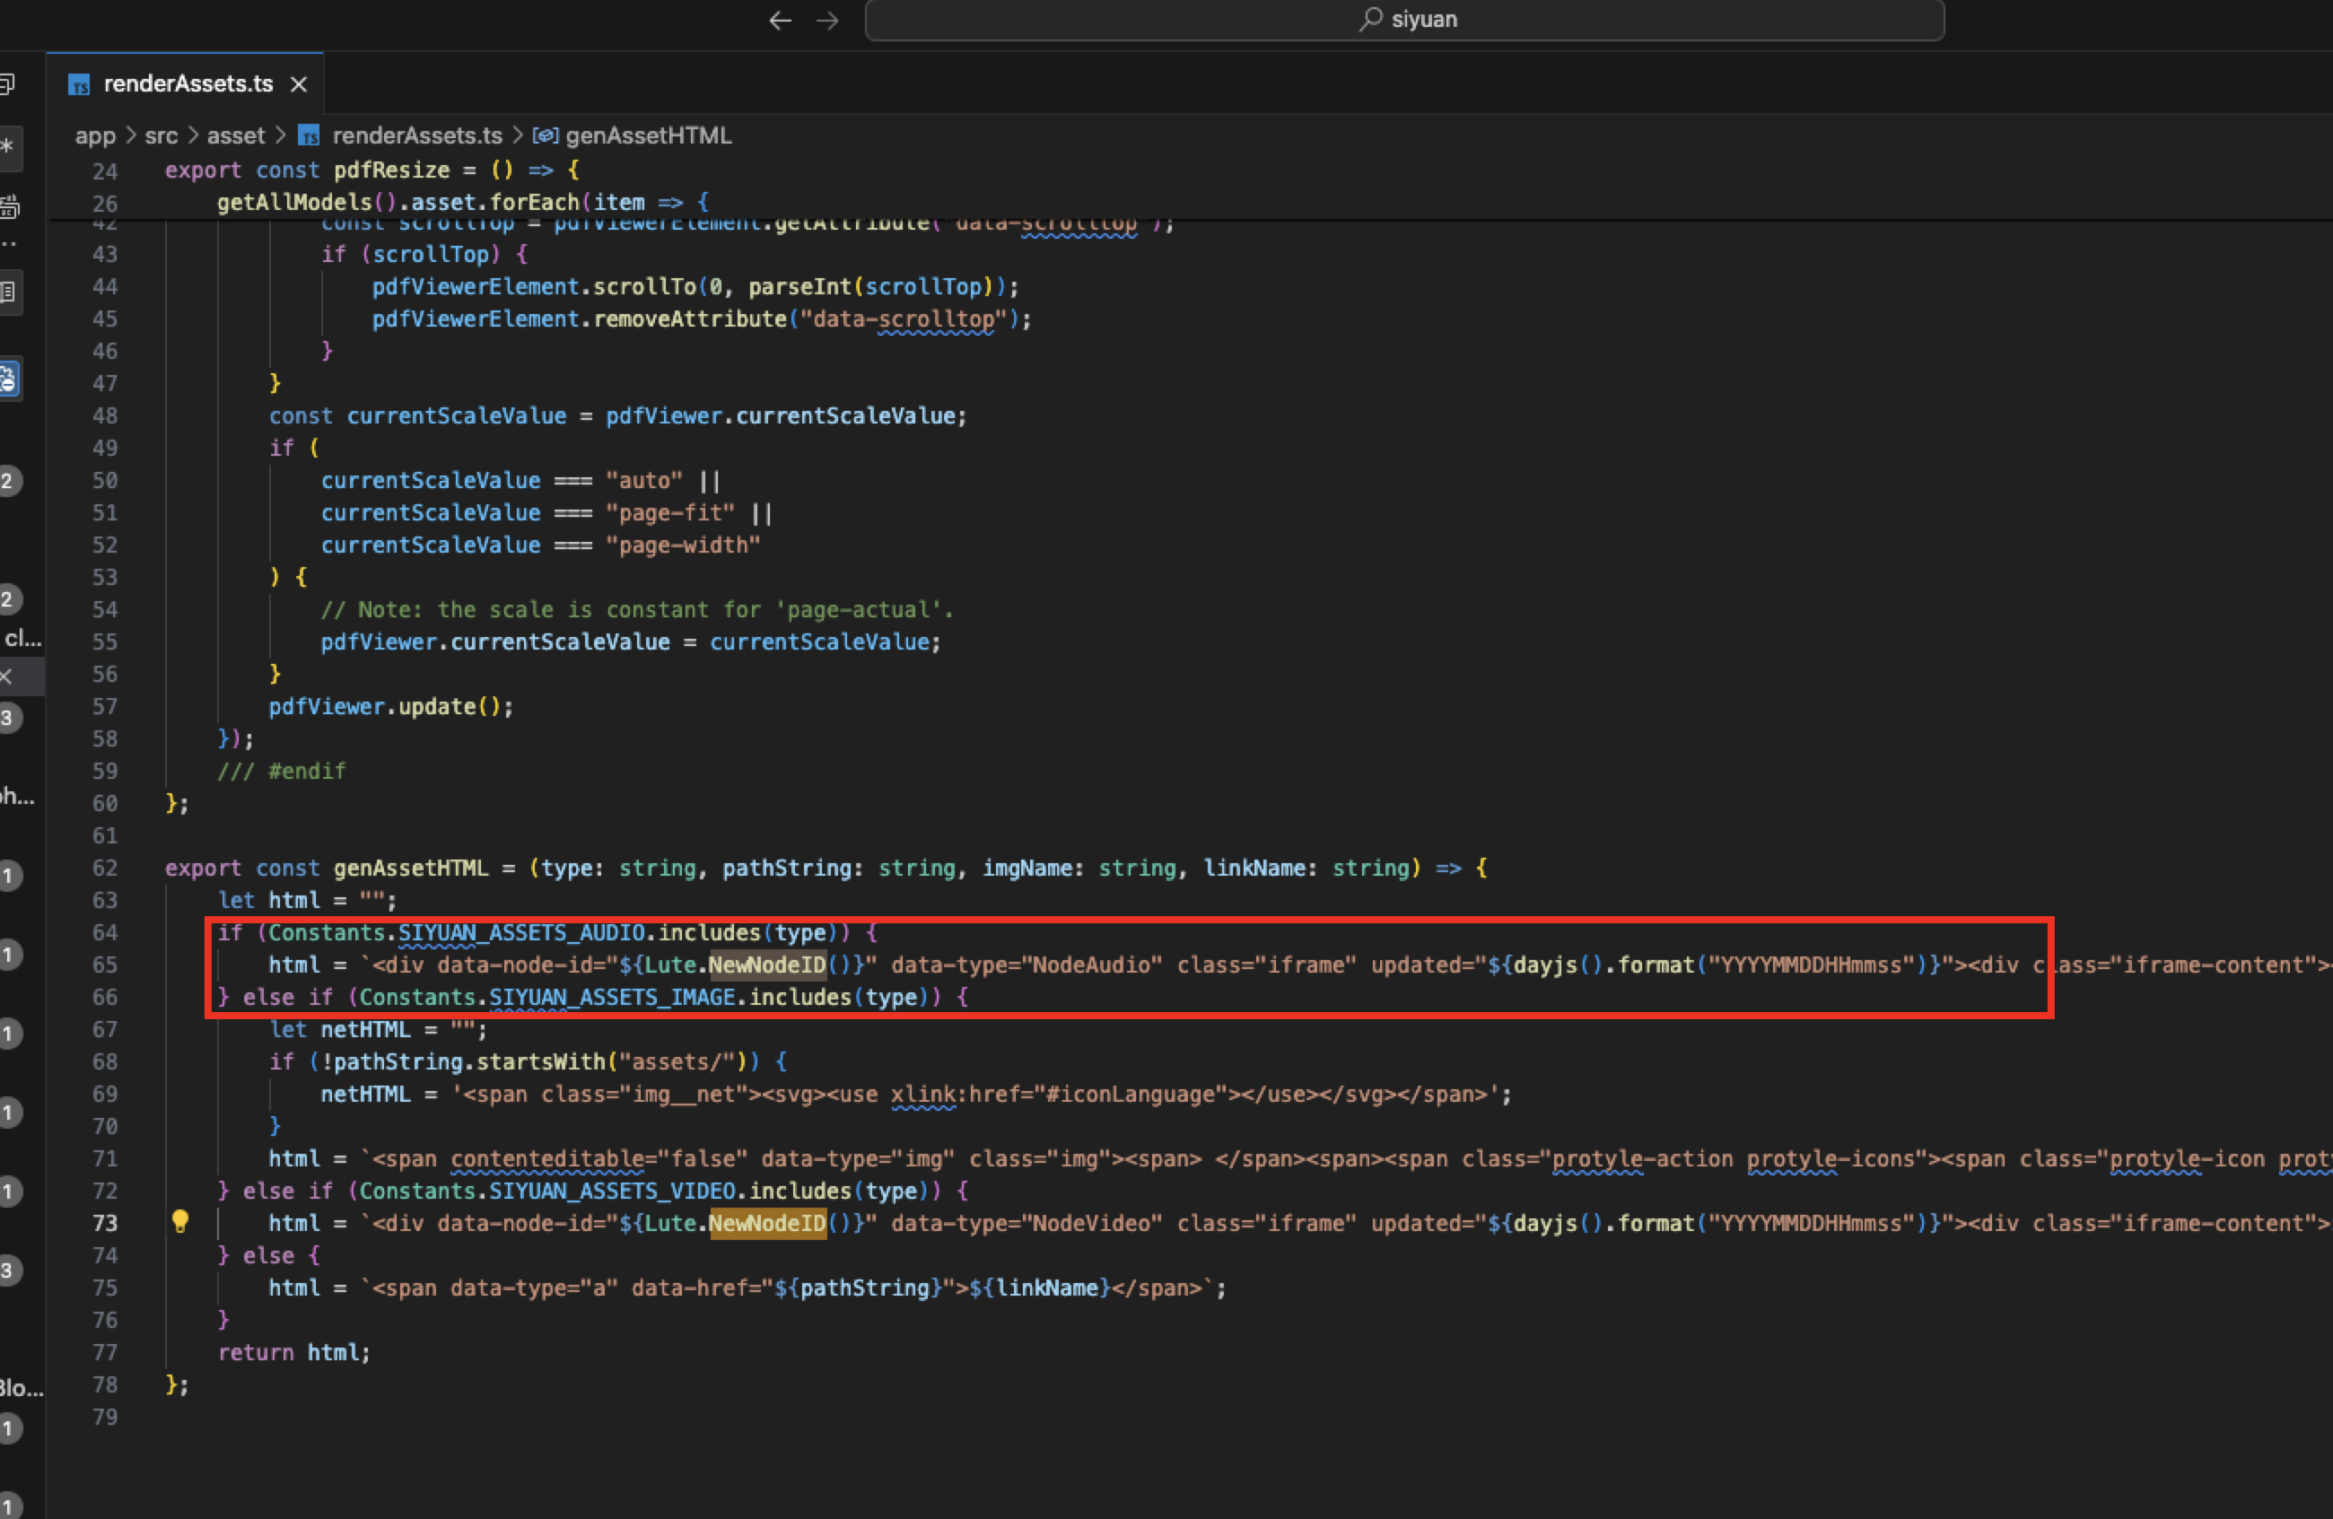
Task: Click the highlighted NewNodeID on line 73
Action: tap(766, 1223)
